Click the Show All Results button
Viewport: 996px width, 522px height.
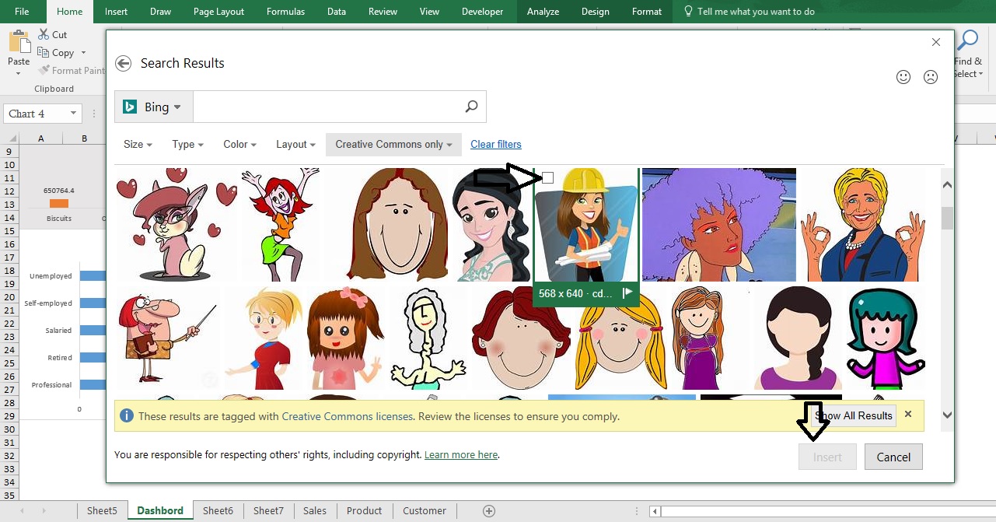pyautogui.click(x=854, y=415)
